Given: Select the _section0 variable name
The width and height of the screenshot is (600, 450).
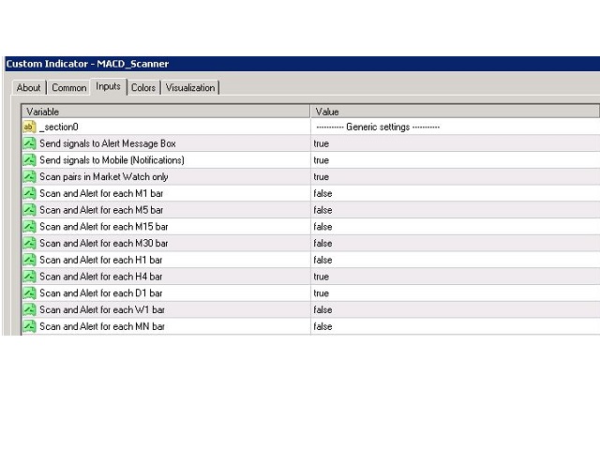Looking at the screenshot, I should click(x=59, y=127).
